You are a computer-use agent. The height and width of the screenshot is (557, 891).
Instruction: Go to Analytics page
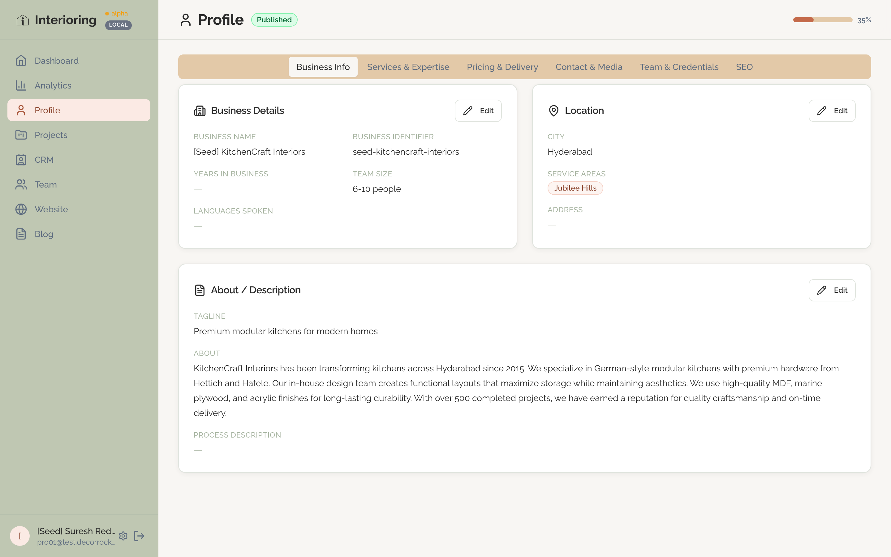click(79, 85)
